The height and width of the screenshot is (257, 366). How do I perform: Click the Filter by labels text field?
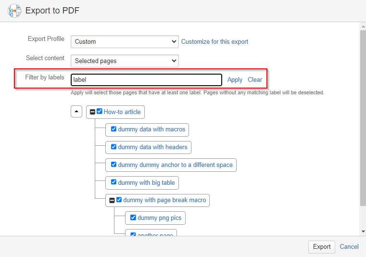146,80
